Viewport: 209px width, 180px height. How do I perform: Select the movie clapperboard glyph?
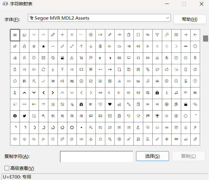pos(186,104)
